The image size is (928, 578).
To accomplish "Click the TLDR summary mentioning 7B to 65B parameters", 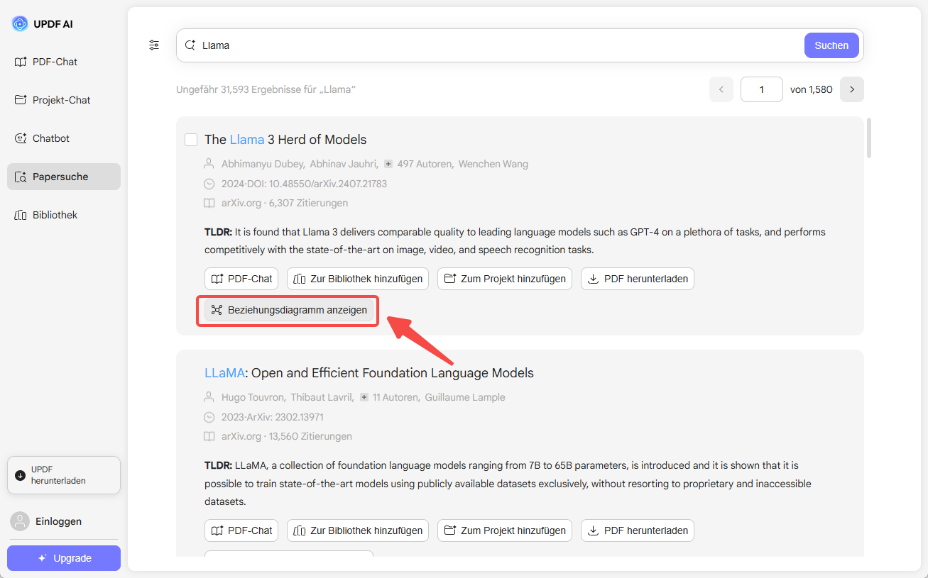I will [x=508, y=484].
